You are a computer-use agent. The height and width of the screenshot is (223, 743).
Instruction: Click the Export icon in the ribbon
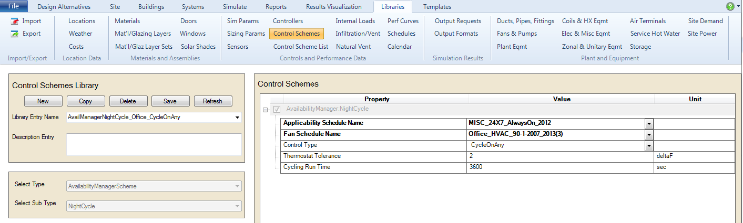(x=14, y=34)
